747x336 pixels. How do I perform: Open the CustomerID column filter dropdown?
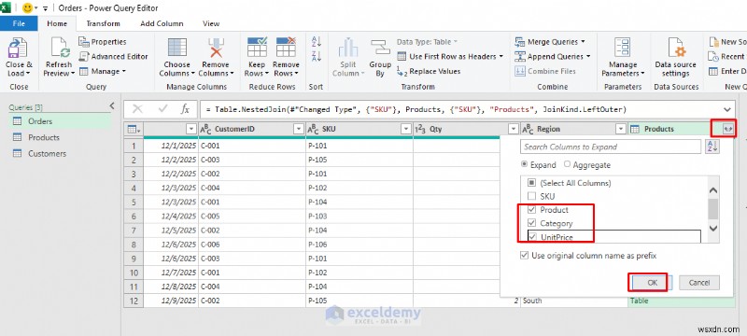tap(298, 129)
